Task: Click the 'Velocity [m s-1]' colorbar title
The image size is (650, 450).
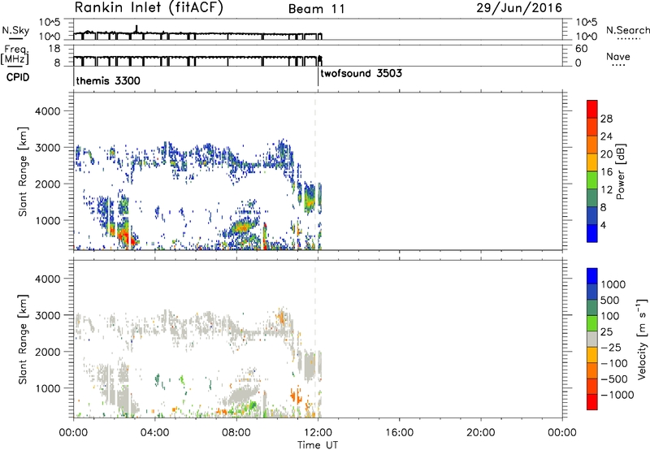Action: [x=642, y=339]
